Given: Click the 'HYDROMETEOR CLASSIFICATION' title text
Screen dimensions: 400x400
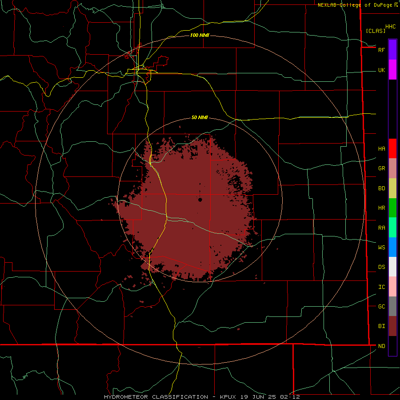Looking at the screenshot, I should [156, 397].
